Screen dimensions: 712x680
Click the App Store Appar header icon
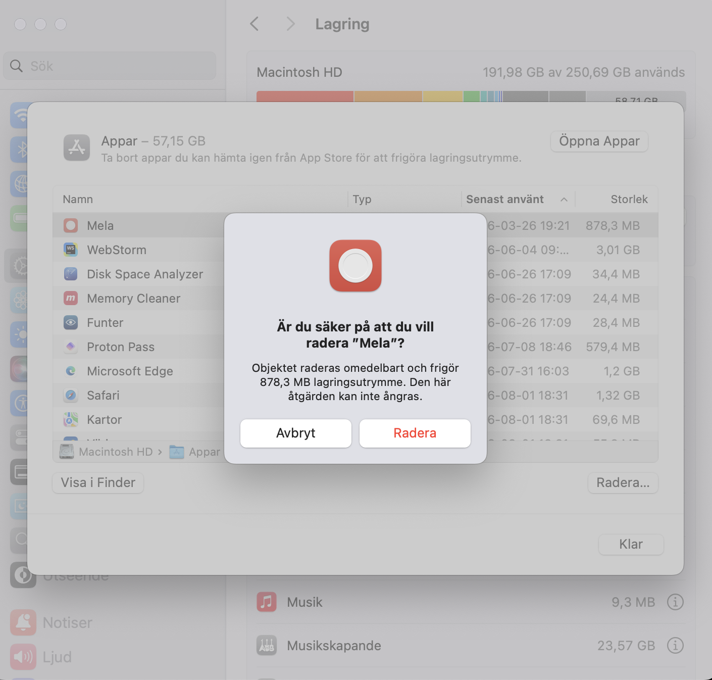coord(77,148)
